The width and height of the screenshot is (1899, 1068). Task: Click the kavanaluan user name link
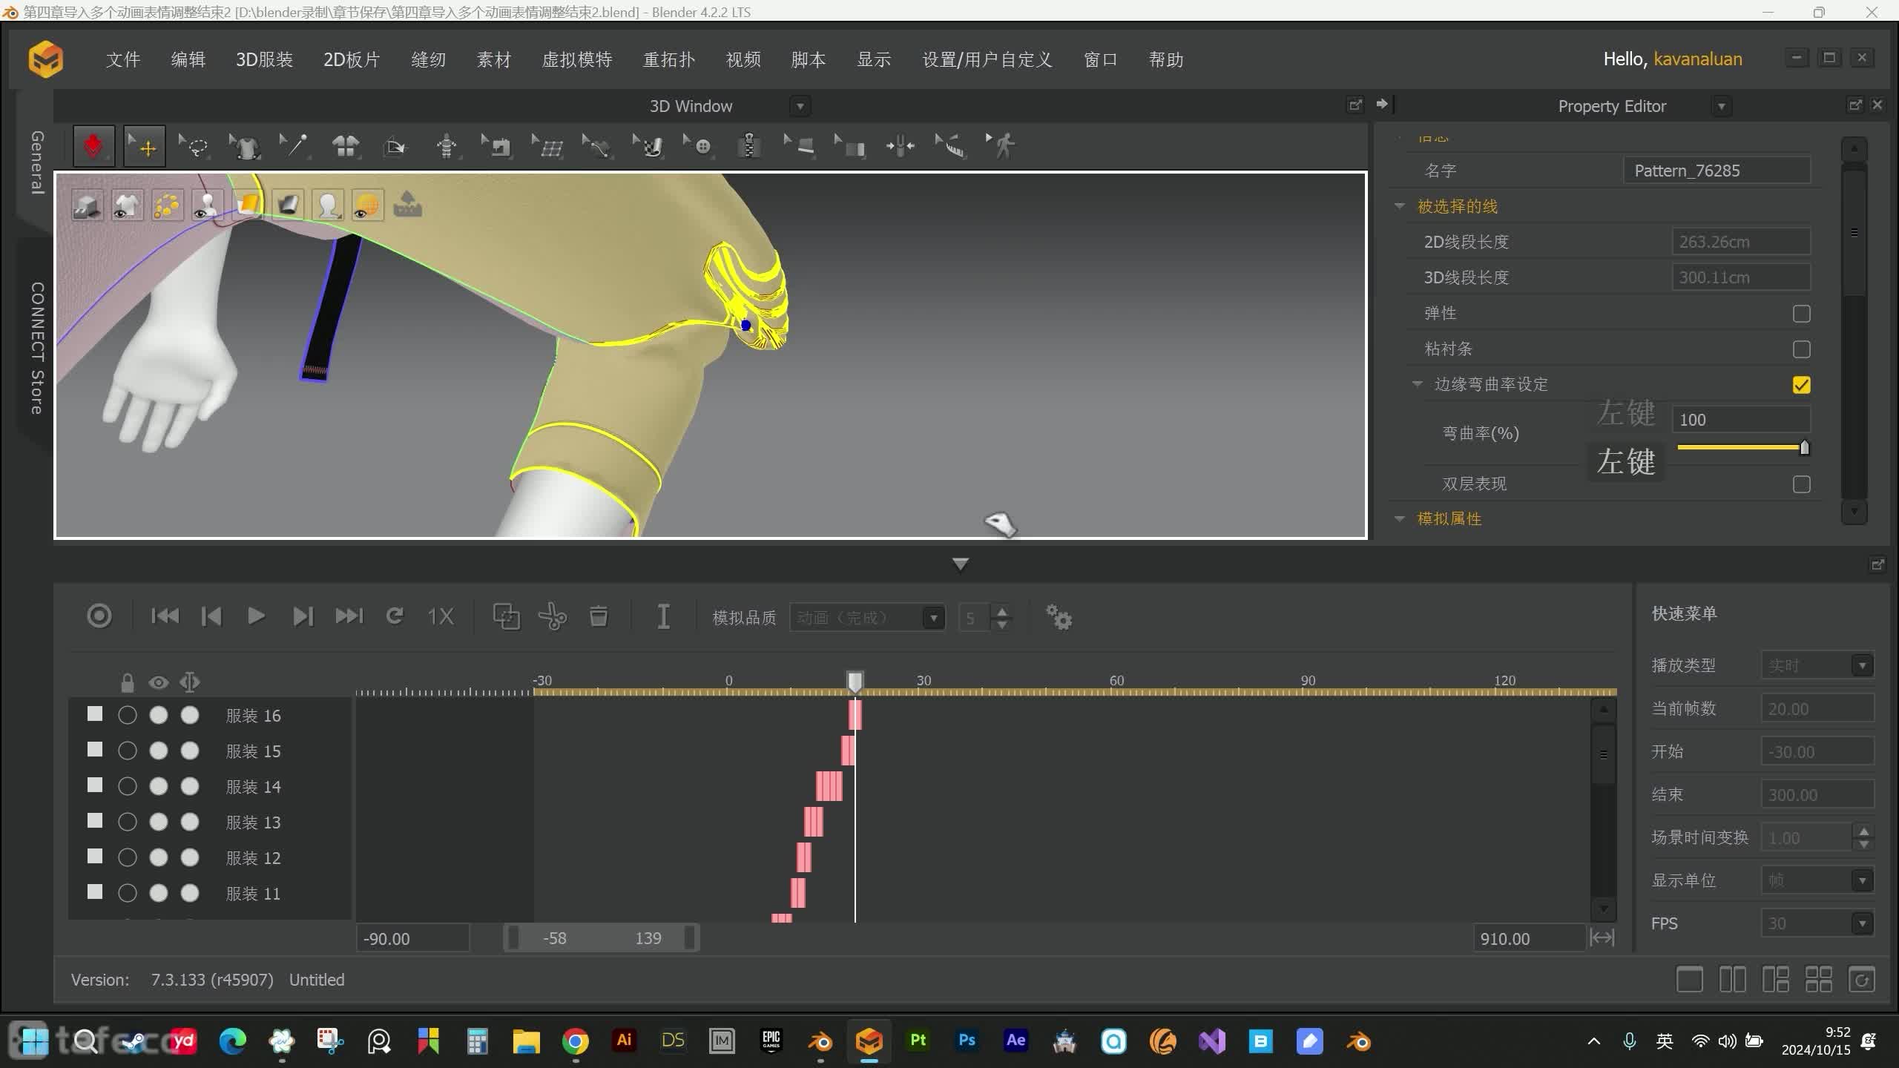pos(1697,59)
